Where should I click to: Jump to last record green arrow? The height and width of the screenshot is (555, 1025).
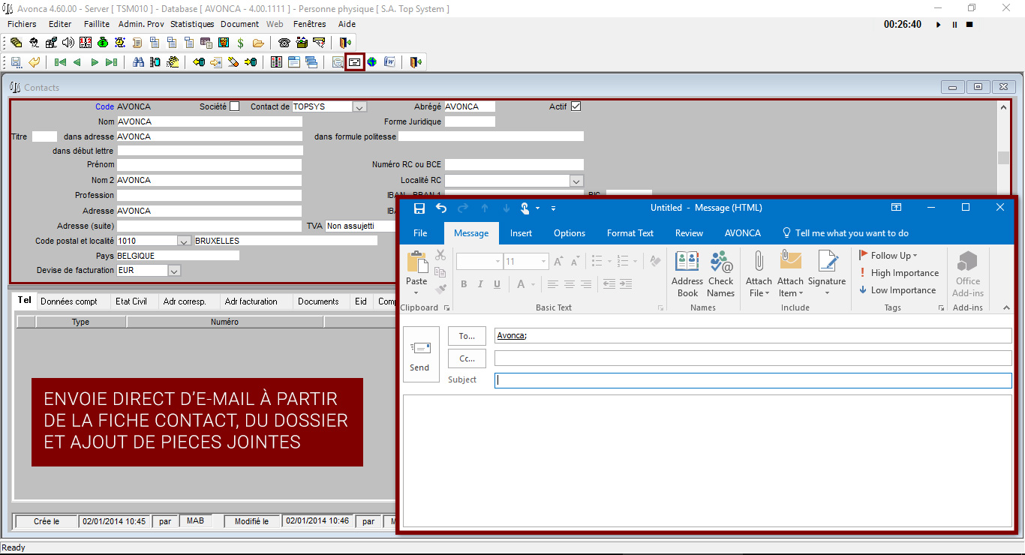pos(111,62)
